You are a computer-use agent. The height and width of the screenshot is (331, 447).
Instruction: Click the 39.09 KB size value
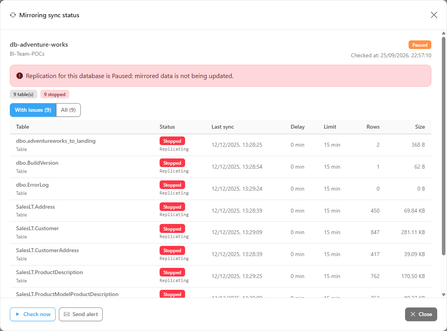coord(414,254)
